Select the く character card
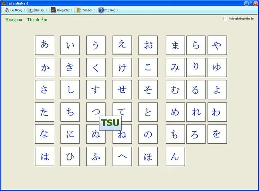Screen dimensions: 259x191 pos(96,68)
